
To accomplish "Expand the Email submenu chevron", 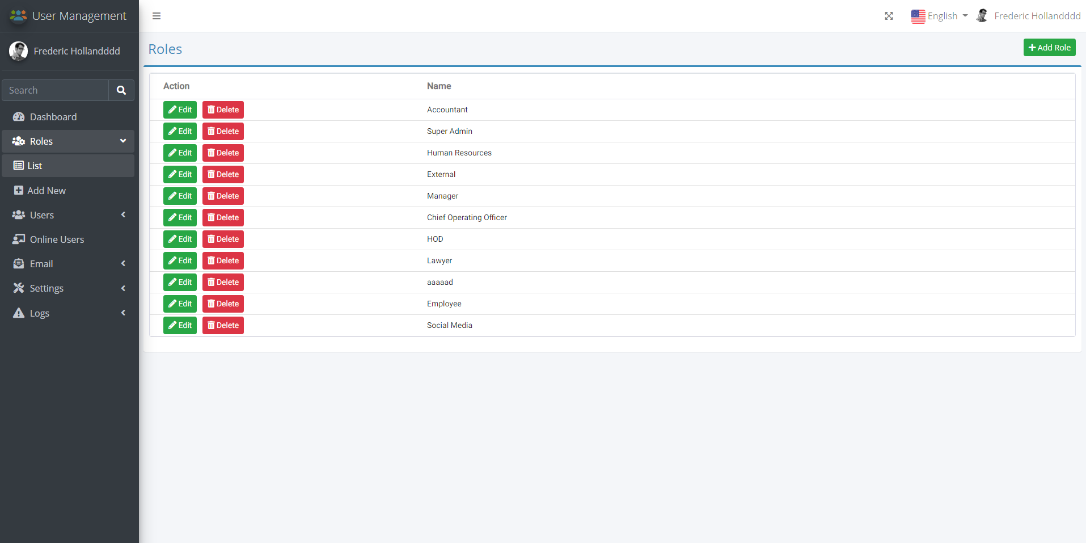I will (123, 263).
